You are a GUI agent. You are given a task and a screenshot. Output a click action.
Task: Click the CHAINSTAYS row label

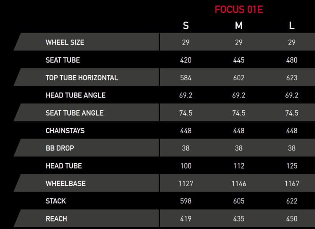click(x=65, y=131)
